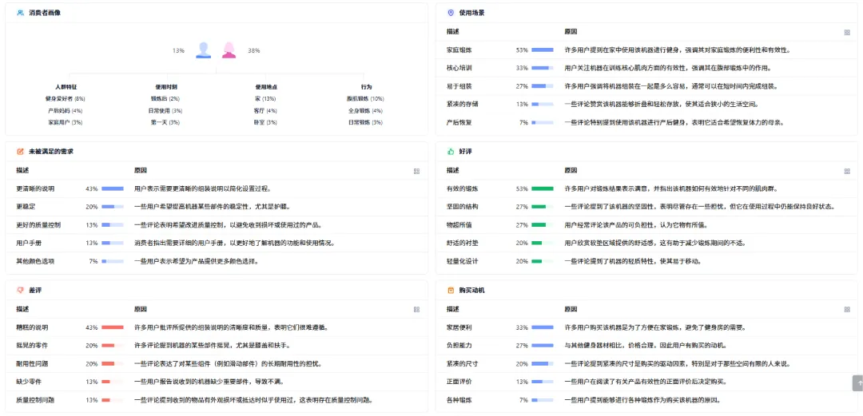Select the 家庭用户 (3%) entry
The image size is (863, 416).
click(x=65, y=122)
